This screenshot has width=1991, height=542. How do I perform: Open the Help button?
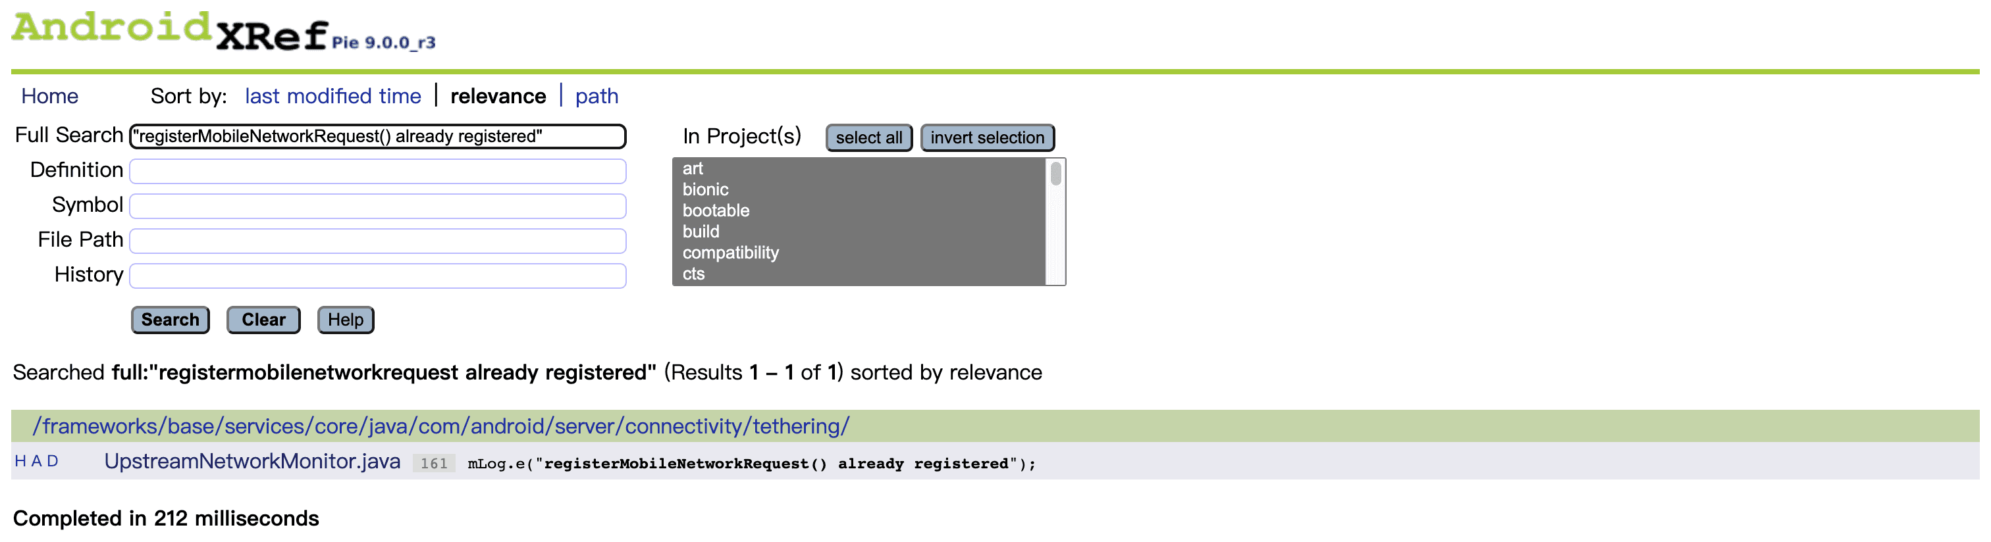point(346,320)
